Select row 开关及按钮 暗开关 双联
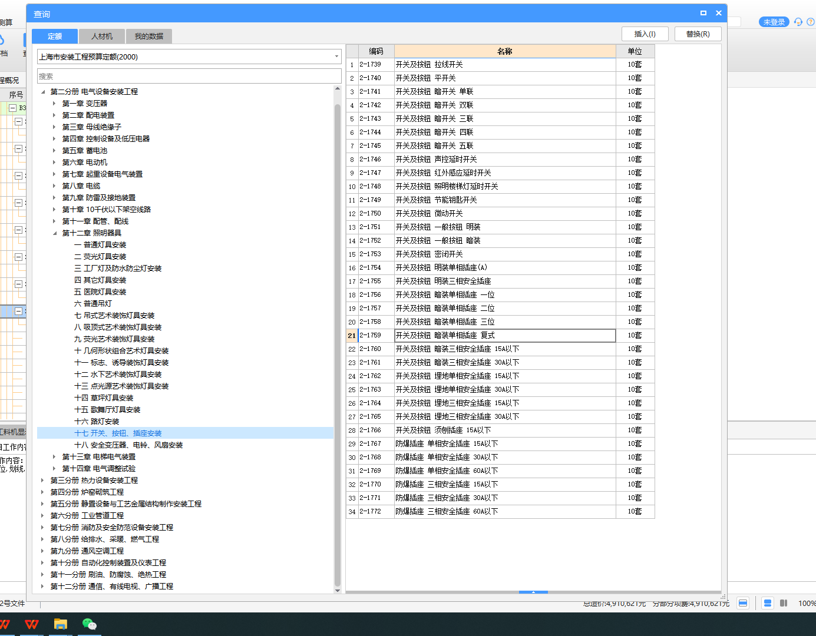 [500, 105]
